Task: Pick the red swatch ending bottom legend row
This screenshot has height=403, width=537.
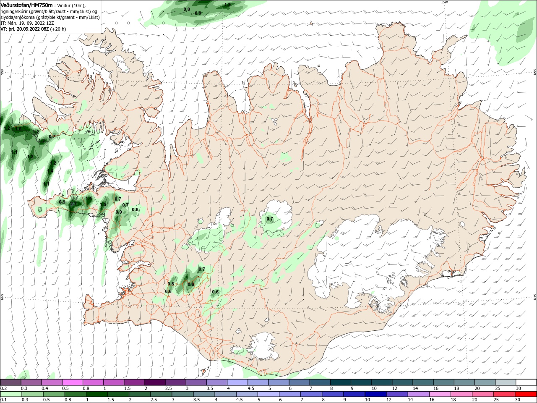Action: click(526, 394)
